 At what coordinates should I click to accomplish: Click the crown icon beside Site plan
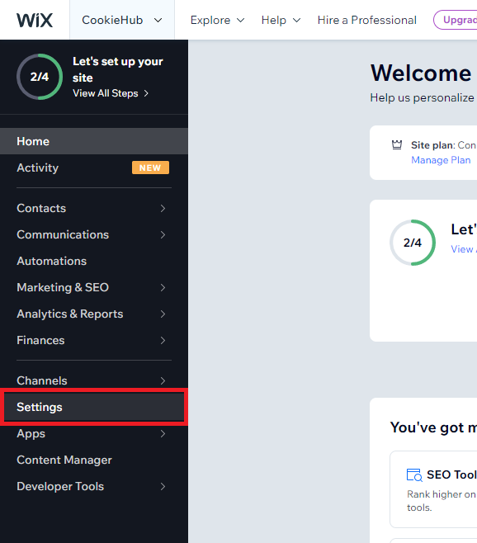pyautogui.click(x=397, y=144)
